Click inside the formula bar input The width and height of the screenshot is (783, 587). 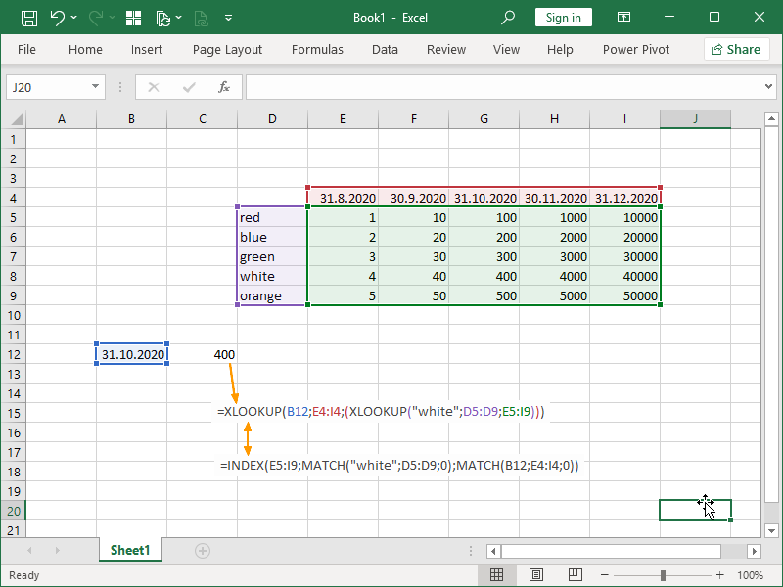pyautogui.click(x=503, y=87)
